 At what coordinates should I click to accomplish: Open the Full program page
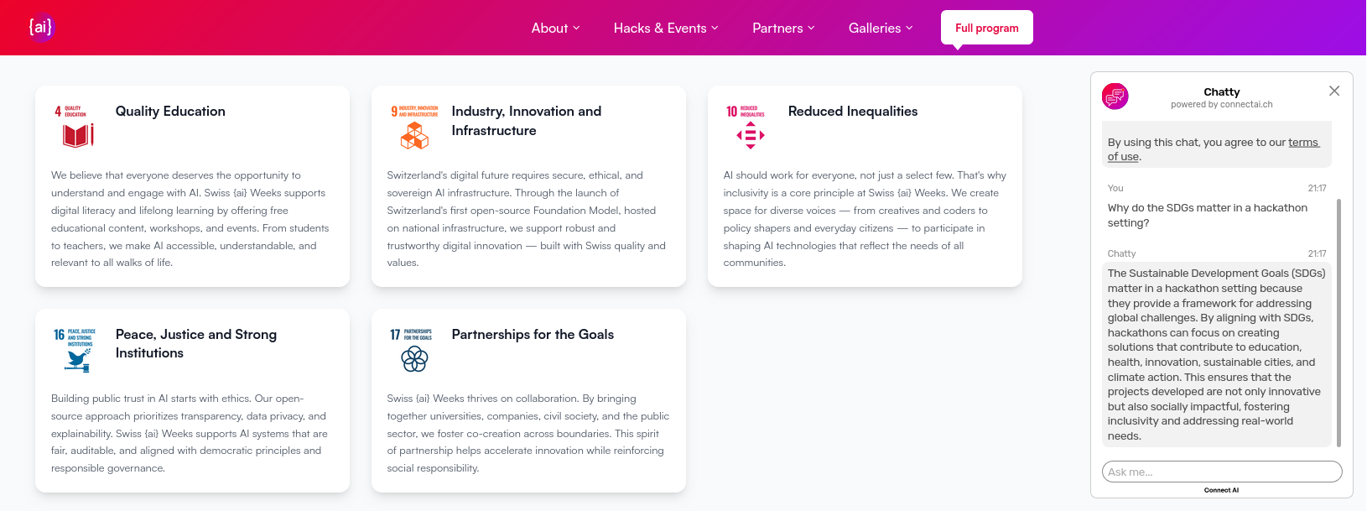point(987,28)
